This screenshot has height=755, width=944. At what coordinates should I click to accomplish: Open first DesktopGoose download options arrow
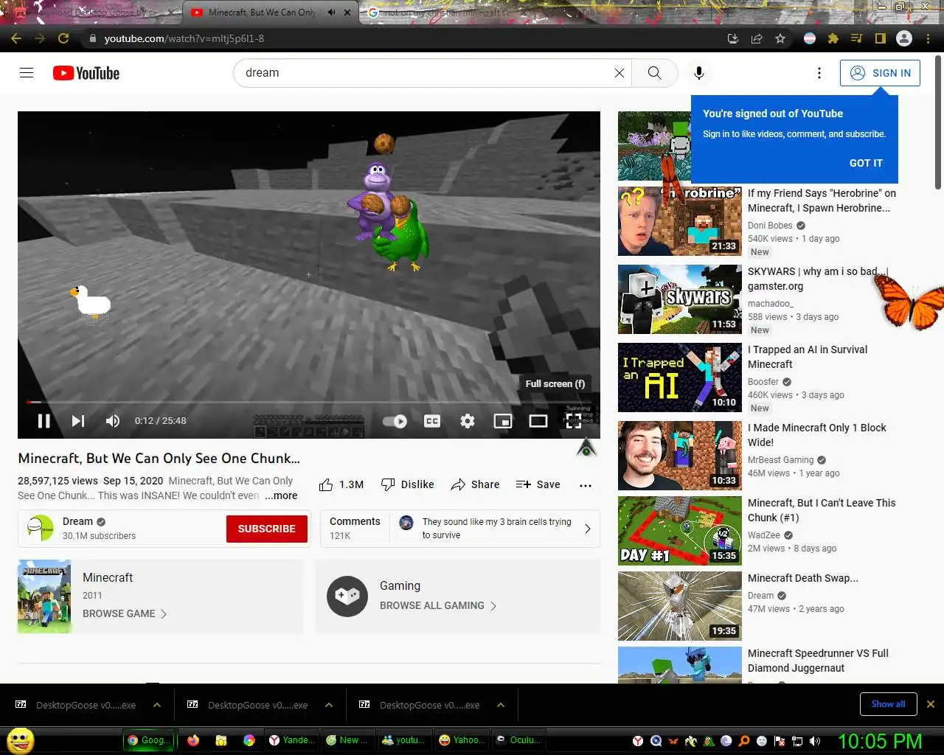pos(157,705)
